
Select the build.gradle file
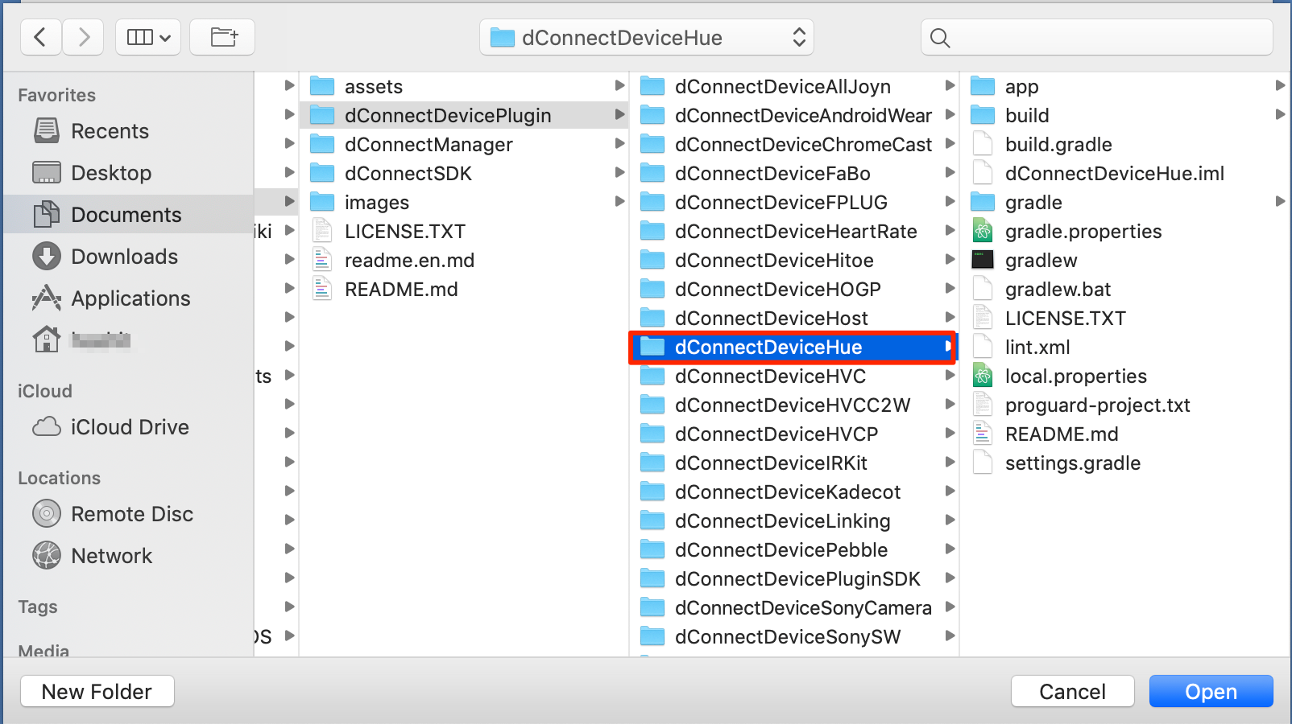point(1058,145)
